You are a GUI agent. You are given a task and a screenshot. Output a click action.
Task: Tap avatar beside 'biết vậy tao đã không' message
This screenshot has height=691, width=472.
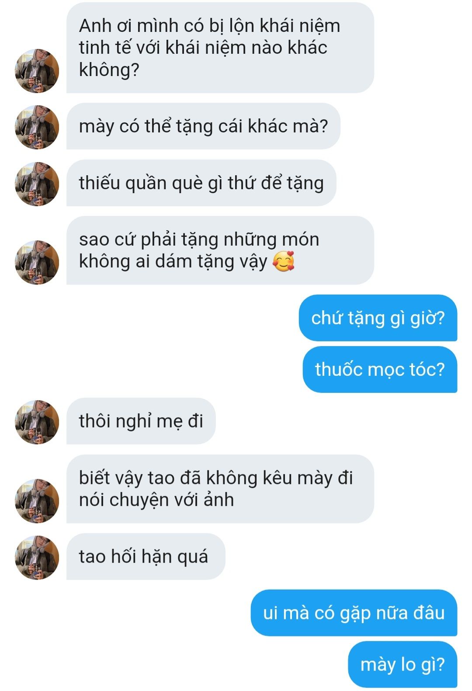37,501
